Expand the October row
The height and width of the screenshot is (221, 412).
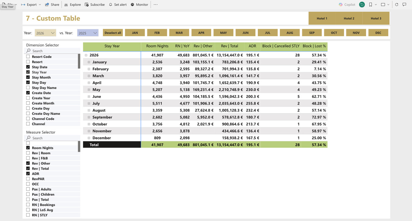pyautogui.click(x=89, y=124)
